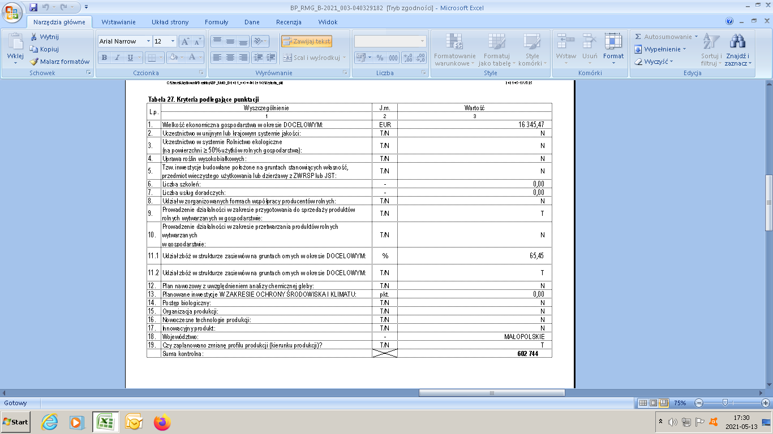Expand the font size dropdown

pyautogui.click(x=173, y=42)
